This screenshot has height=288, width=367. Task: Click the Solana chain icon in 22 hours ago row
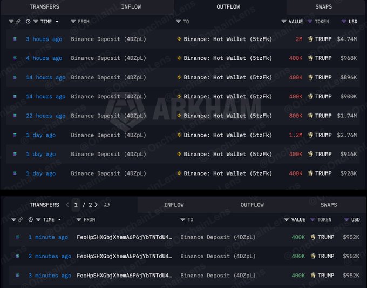click(x=15, y=116)
